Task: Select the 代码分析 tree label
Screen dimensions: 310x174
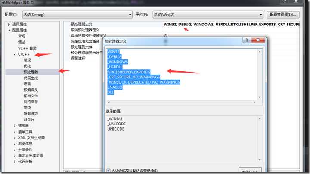Action: 25,162
